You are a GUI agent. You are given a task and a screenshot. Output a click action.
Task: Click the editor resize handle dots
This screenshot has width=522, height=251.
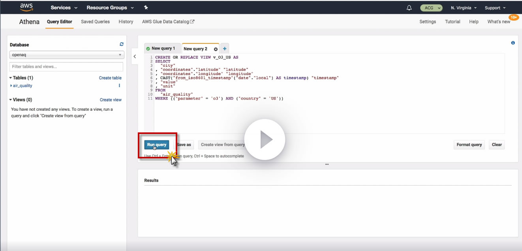(327, 164)
